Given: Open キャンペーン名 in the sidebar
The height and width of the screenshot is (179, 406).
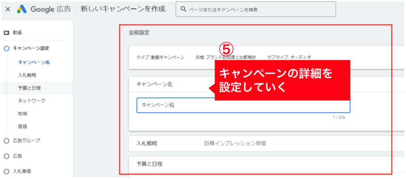Looking at the screenshot, I should (x=34, y=62).
